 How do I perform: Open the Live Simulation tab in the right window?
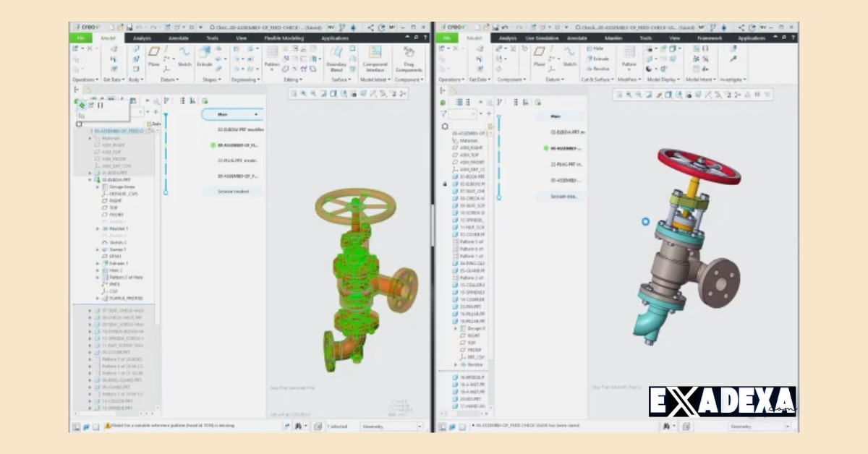tap(542, 38)
